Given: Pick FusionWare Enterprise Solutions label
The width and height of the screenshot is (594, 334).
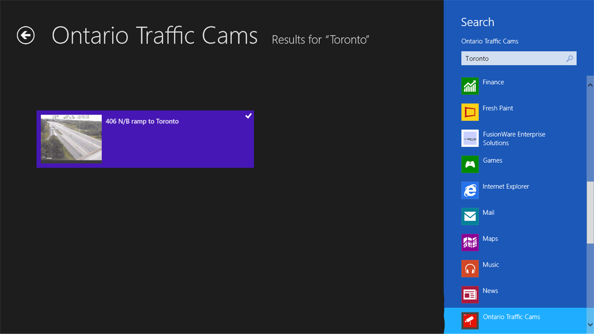Looking at the screenshot, I should click(x=514, y=139).
